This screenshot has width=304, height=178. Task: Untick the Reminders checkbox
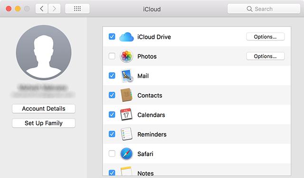(112, 134)
